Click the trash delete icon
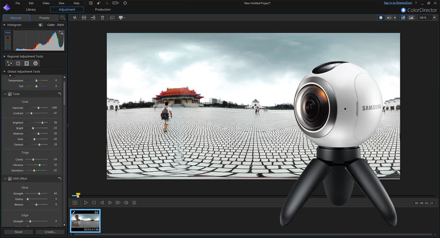The image size is (440, 238). coord(102,17)
